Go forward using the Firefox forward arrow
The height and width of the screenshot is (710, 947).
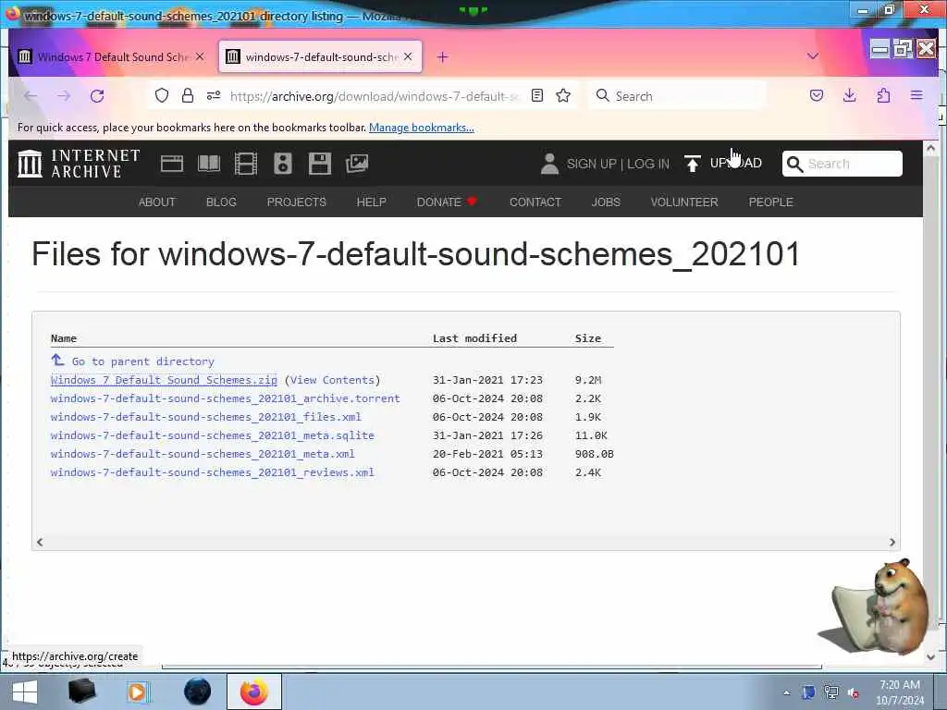pos(64,96)
